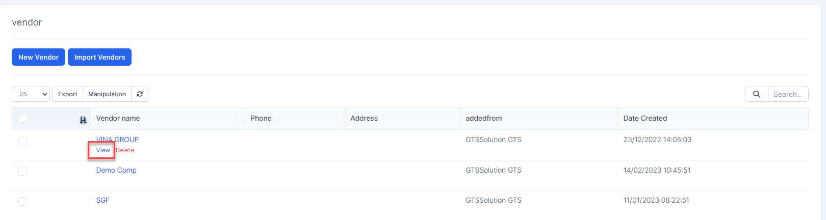Open the View link under VINA GROUP

[x=103, y=150]
